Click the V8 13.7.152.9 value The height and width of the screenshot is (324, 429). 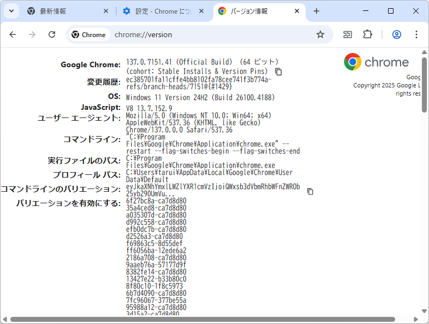coord(149,108)
